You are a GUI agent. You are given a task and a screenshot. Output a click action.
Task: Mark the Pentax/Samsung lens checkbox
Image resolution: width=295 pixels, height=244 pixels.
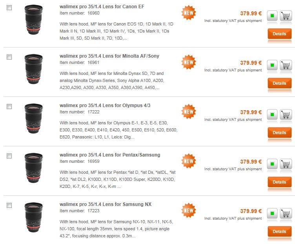[9, 156]
